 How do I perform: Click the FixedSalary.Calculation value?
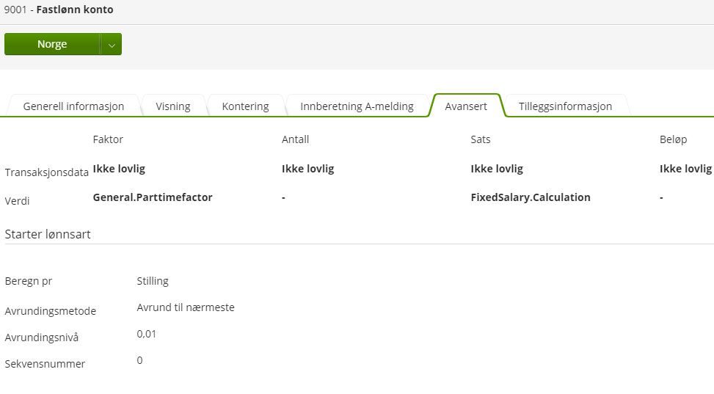click(x=531, y=197)
